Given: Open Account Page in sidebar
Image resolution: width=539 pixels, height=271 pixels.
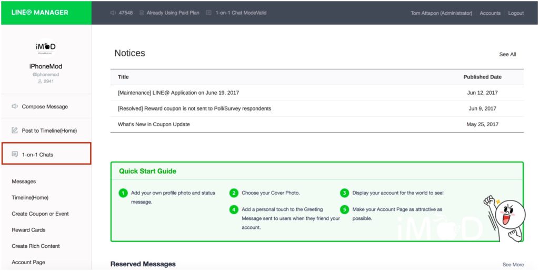Looking at the screenshot, I should coord(29,262).
